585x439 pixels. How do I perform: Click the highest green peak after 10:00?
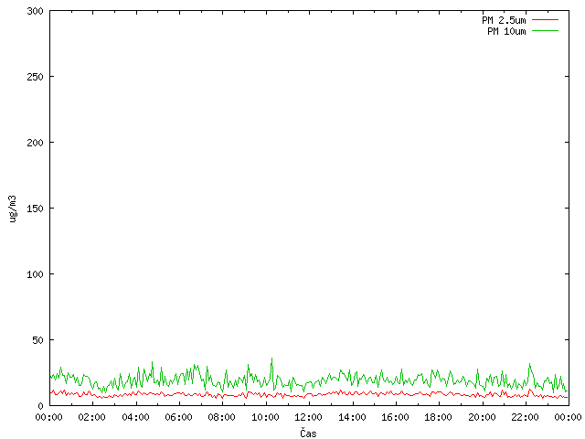[x=272, y=359]
